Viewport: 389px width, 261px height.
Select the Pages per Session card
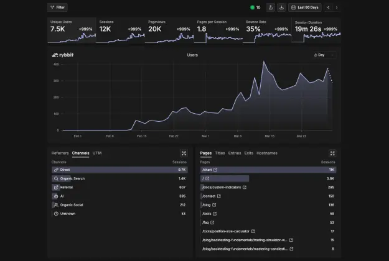tap(218, 30)
